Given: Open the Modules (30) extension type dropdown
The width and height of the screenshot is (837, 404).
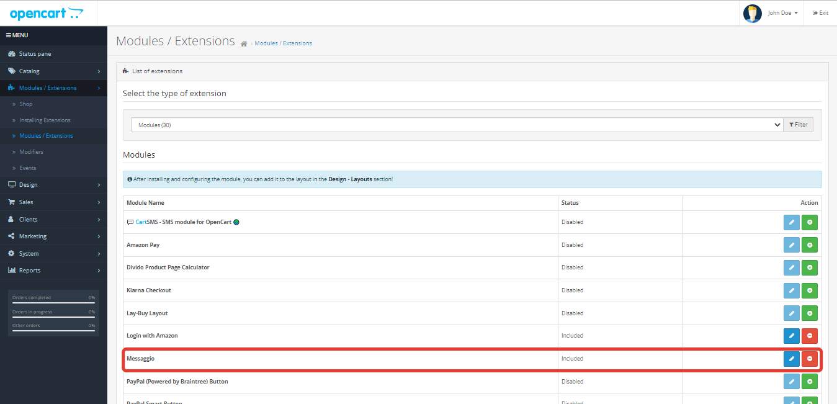Looking at the screenshot, I should [457, 125].
